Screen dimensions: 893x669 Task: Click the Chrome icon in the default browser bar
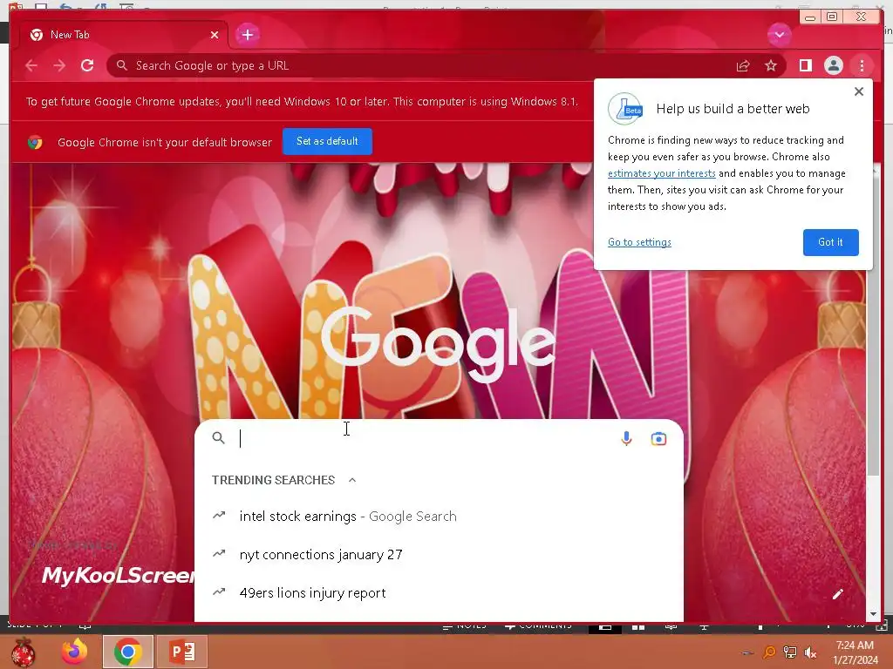35,142
